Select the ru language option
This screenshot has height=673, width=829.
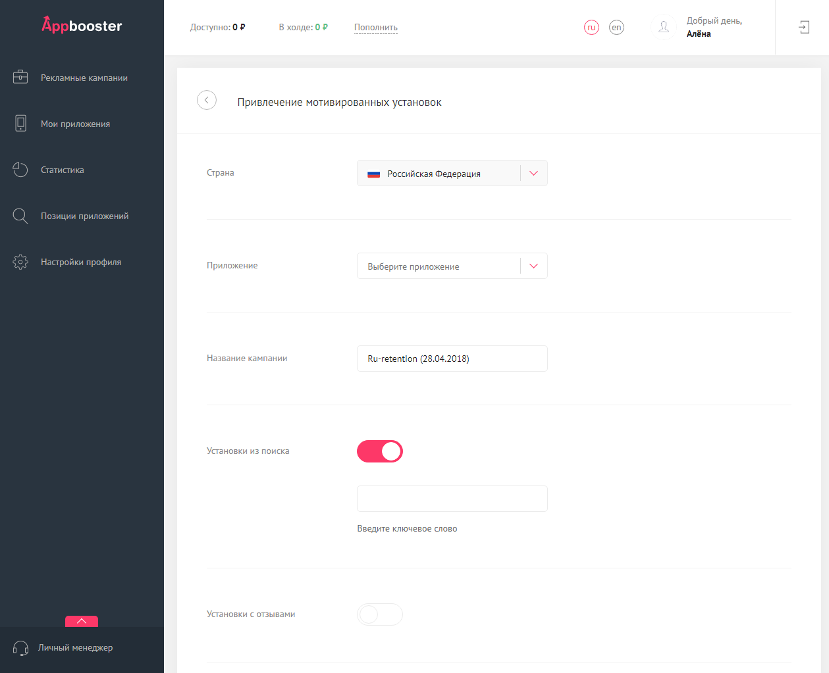point(591,27)
